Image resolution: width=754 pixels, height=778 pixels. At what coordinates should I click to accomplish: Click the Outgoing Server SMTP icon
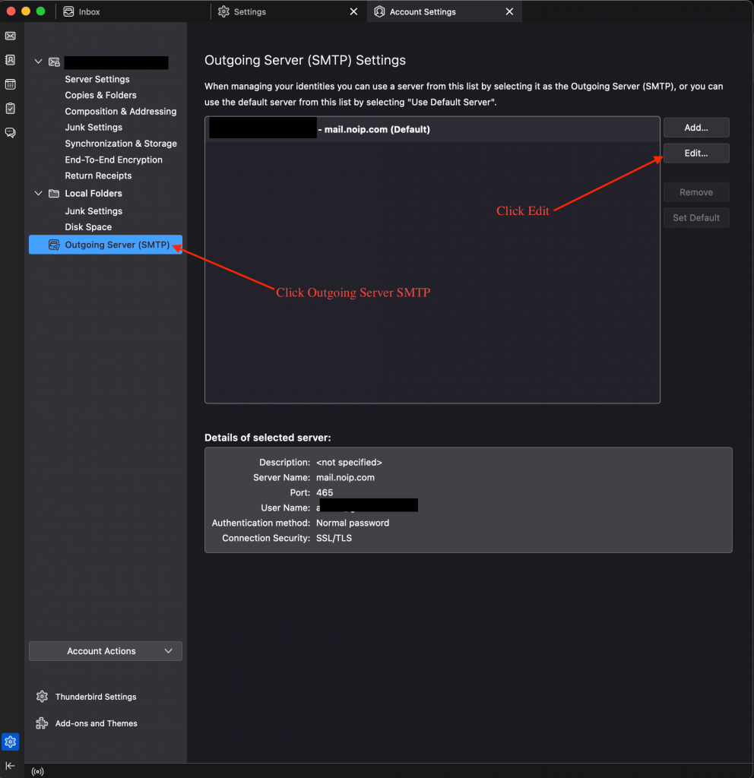pyautogui.click(x=54, y=245)
